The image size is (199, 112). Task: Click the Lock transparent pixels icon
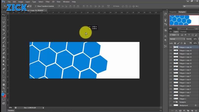pyautogui.click(x=175, y=43)
